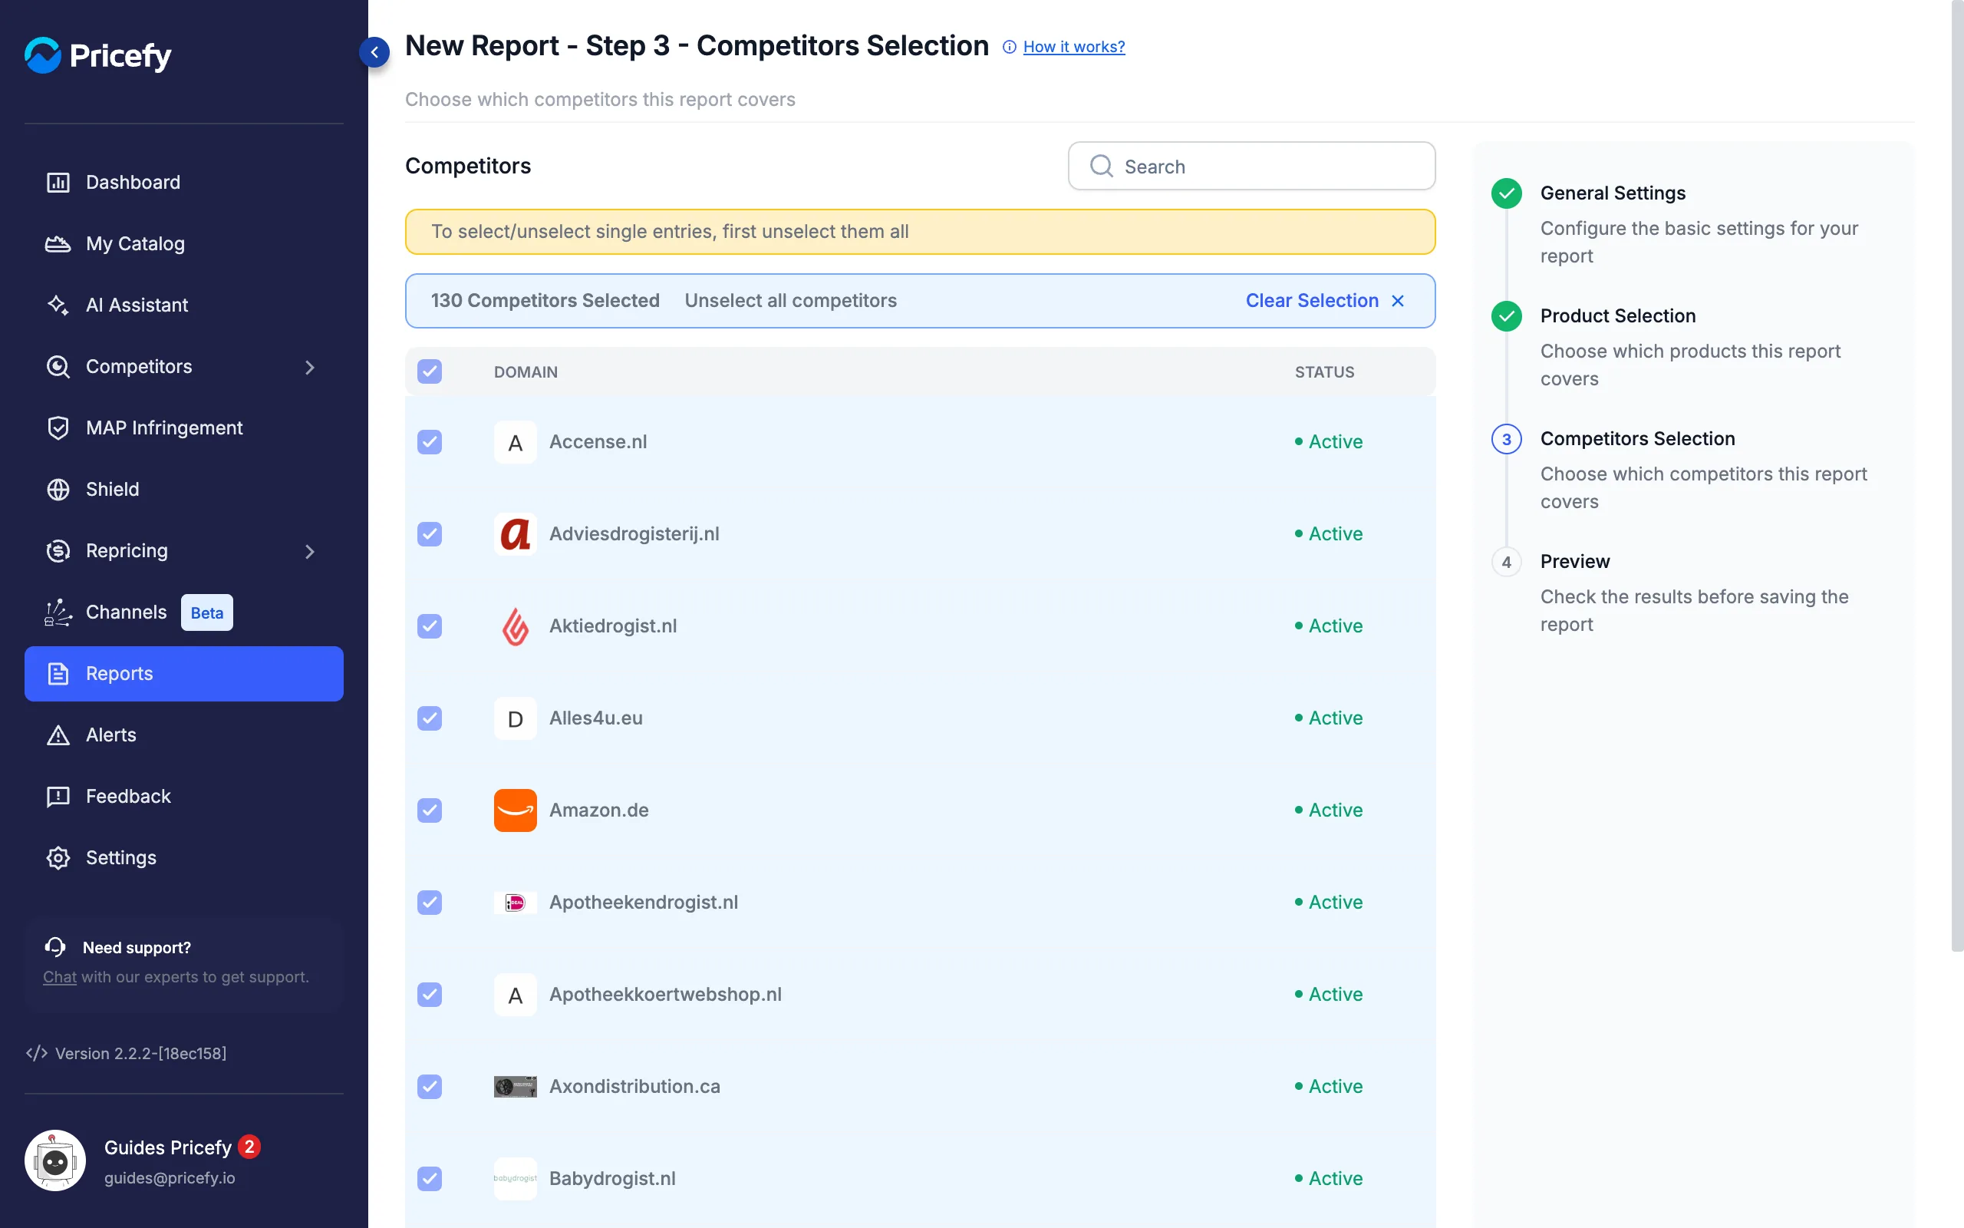Image resolution: width=1964 pixels, height=1228 pixels.
Task: Click the AI Assistant sparkle icon
Action: point(58,305)
